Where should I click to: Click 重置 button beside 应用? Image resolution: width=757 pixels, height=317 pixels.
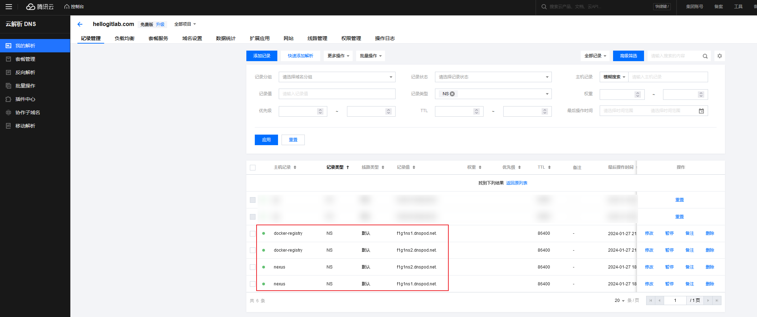pyautogui.click(x=293, y=140)
